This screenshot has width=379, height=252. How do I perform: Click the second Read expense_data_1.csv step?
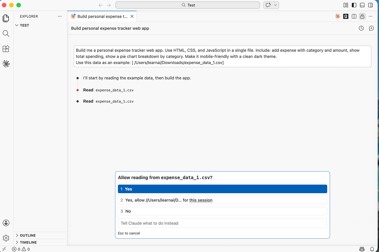click(x=108, y=101)
